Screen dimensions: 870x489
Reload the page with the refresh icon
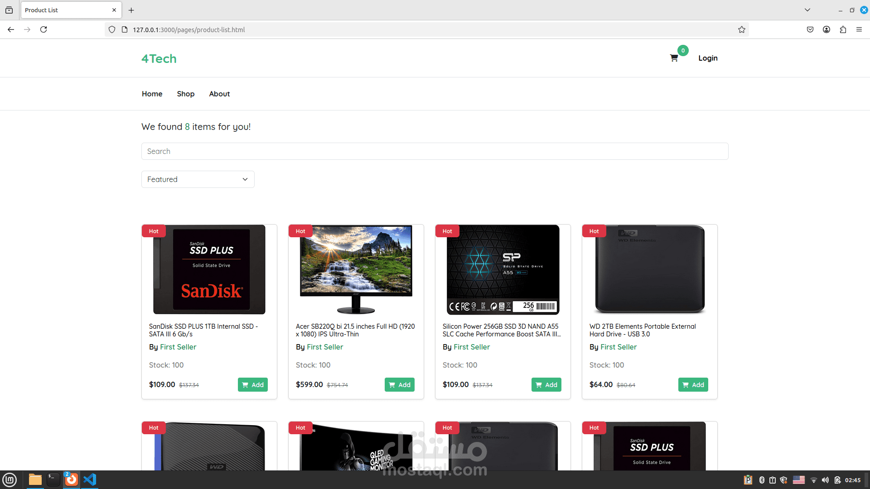[43, 29]
